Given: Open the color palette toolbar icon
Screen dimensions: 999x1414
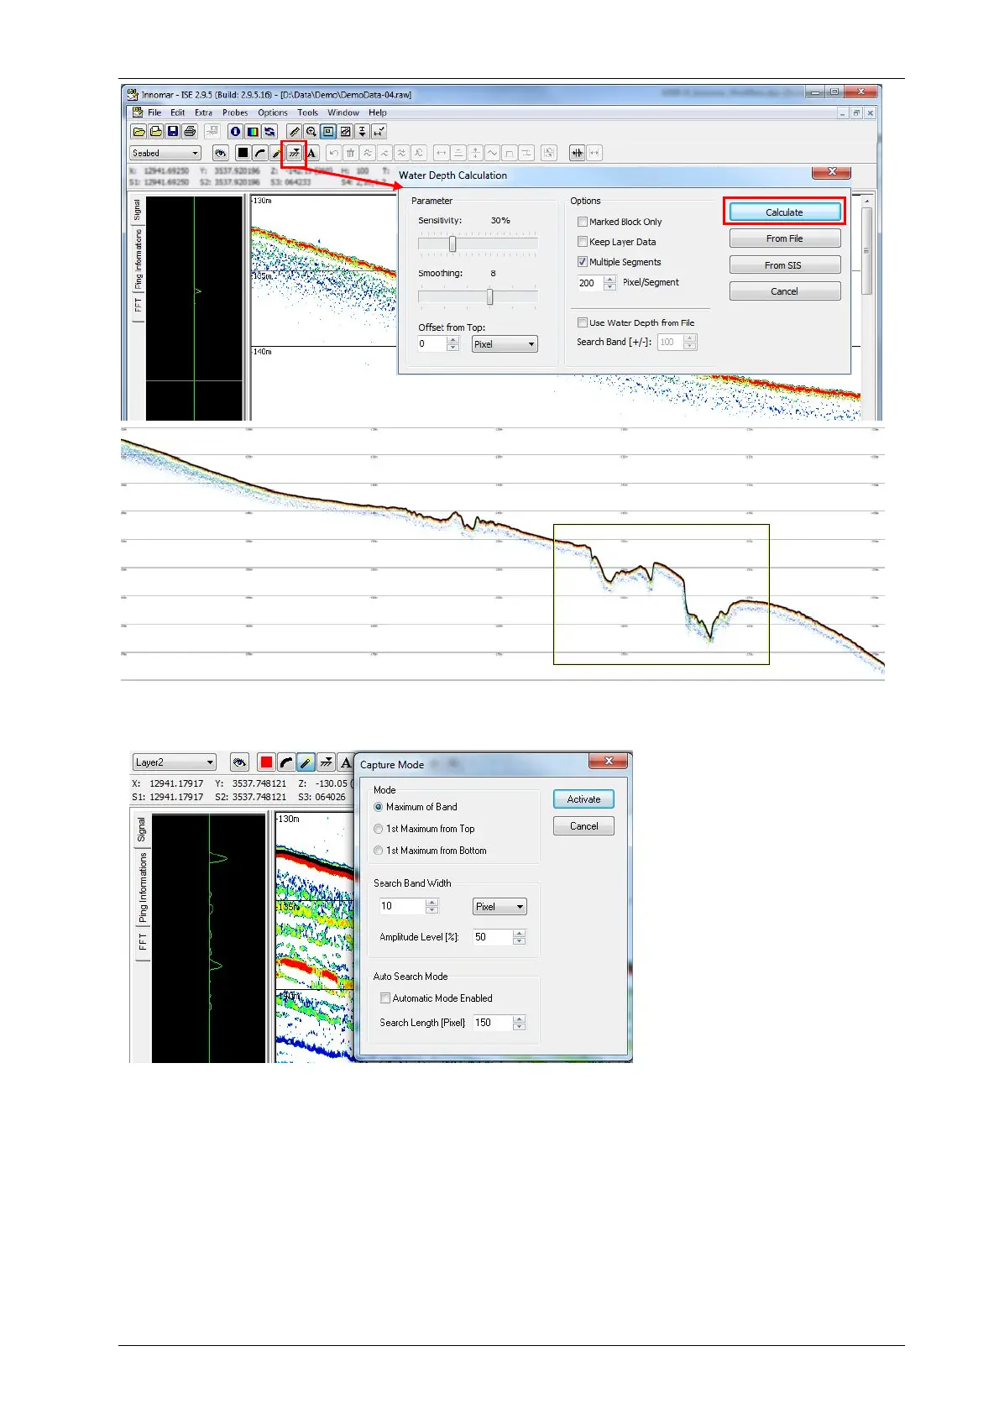Looking at the screenshot, I should tap(252, 132).
